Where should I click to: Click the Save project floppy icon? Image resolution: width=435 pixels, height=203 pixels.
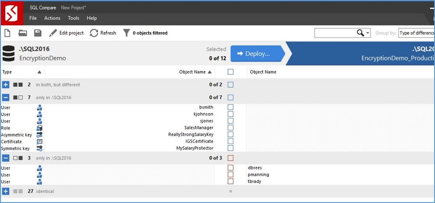(x=38, y=33)
